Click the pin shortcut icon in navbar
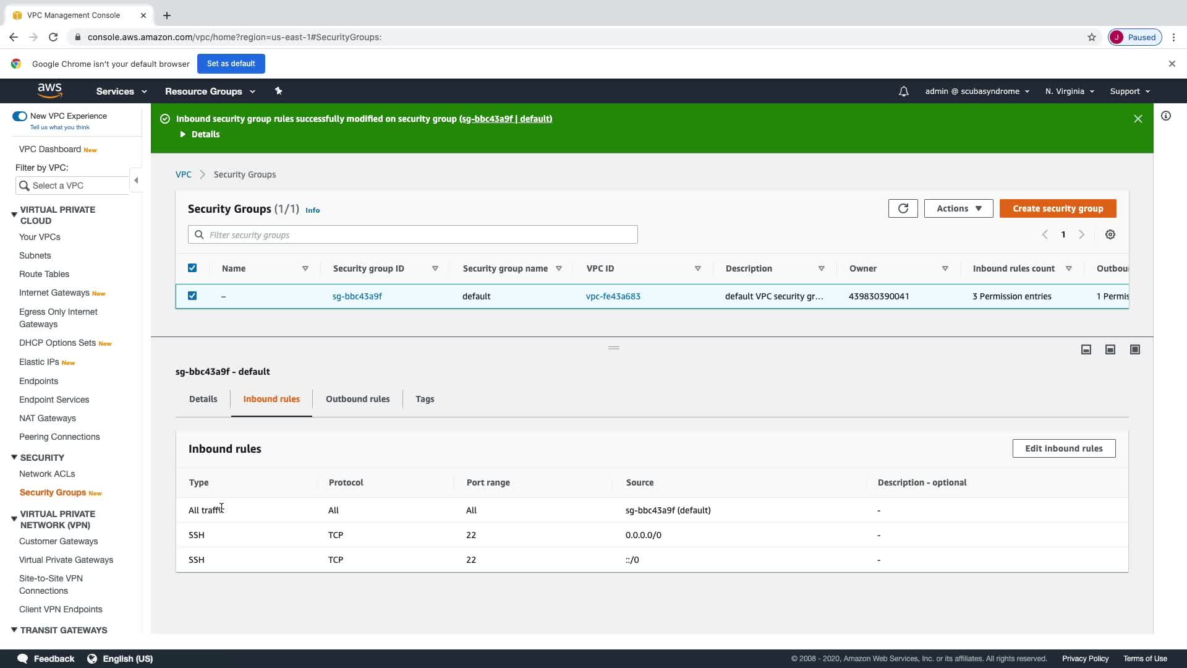Image resolution: width=1187 pixels, height=668 pixels. (x=278, y=91)
